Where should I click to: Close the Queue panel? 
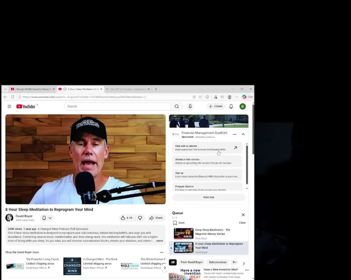[x=243, y=215]
